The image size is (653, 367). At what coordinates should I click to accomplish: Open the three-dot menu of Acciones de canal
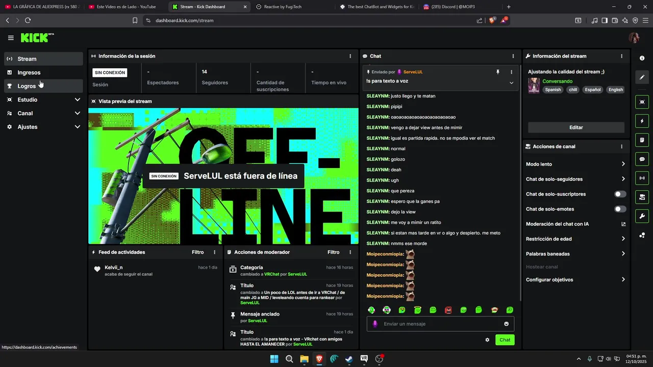click(621, 146)
